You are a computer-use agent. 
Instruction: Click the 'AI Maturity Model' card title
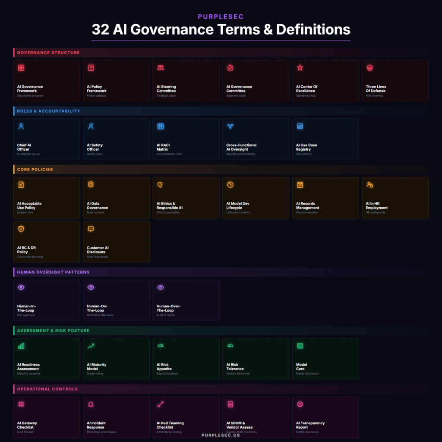click(96, 367)
